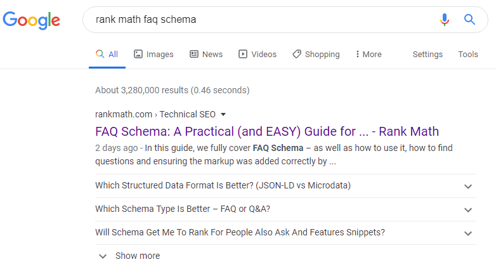The height and width of the screenshot is (269, 496).
Task: Open dropdown arrow next to Technical SEO
Action: coord(223,114)
